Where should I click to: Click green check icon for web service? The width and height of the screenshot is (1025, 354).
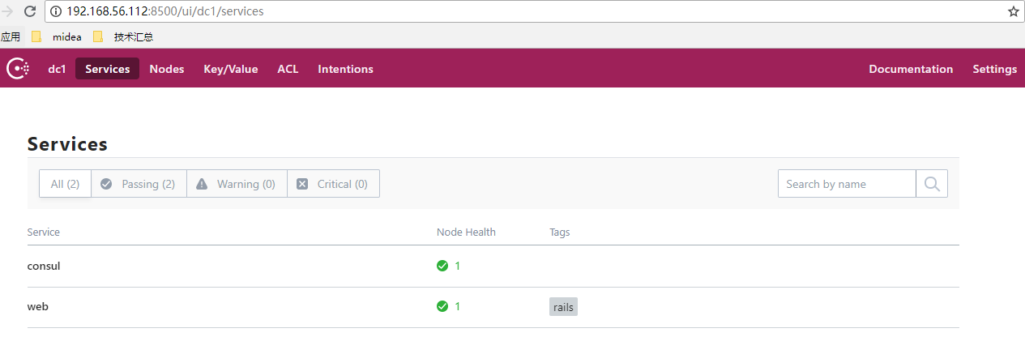click(442, 306)
